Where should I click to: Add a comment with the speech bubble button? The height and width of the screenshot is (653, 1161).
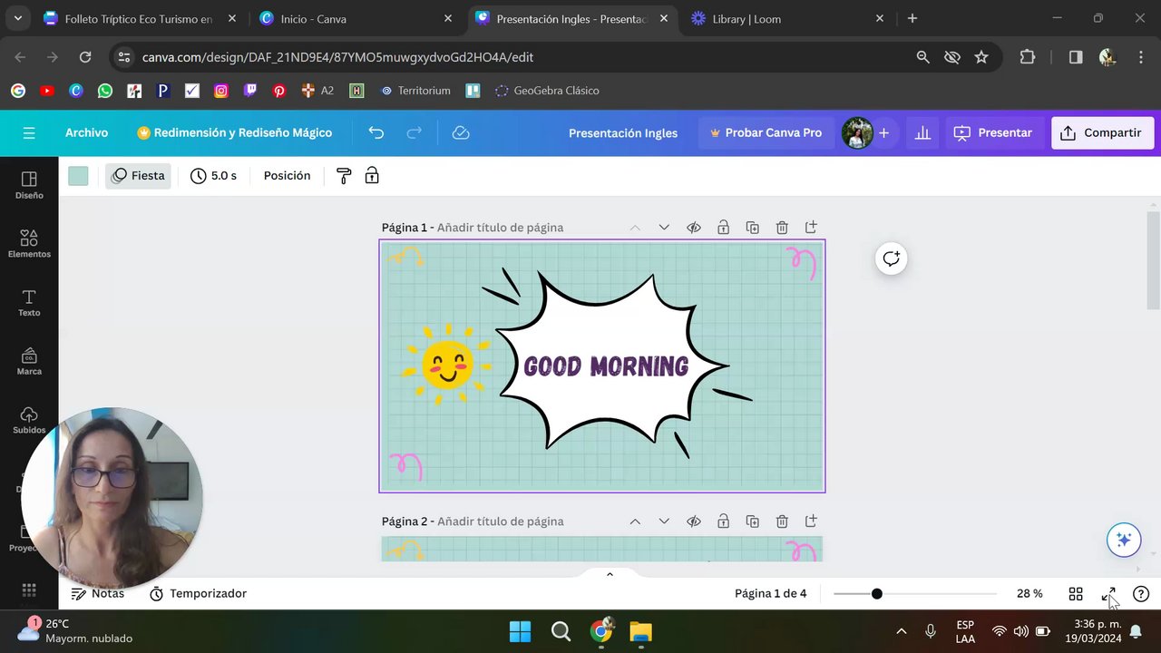[892, 258]
